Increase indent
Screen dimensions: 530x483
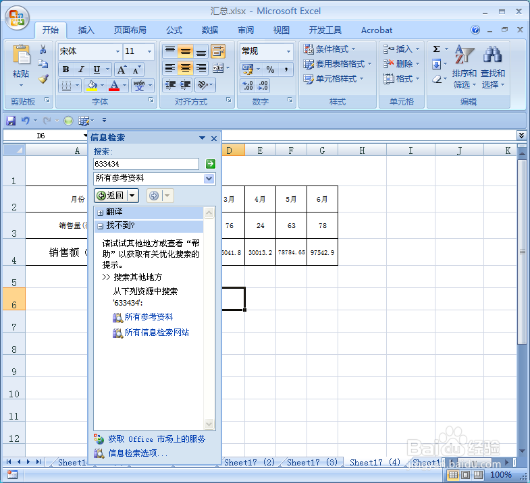(x=185, y=85)
